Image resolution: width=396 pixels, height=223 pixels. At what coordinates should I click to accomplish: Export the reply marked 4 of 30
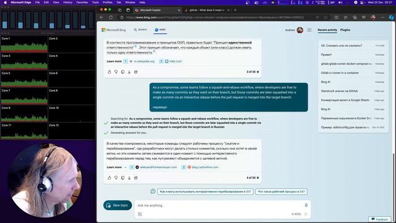129,178
